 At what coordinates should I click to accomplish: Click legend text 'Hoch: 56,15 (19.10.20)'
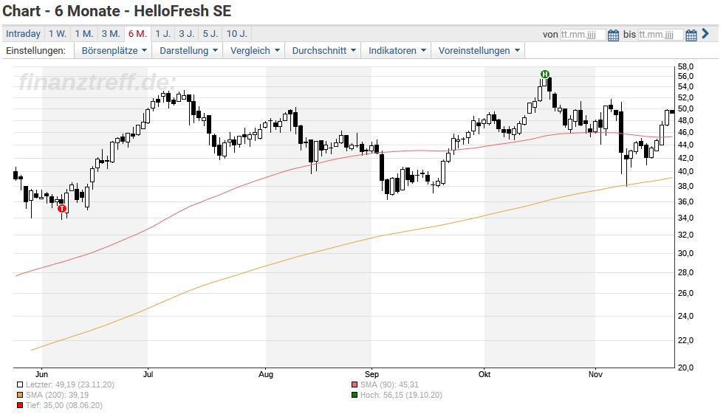click(x=402, y=395)
